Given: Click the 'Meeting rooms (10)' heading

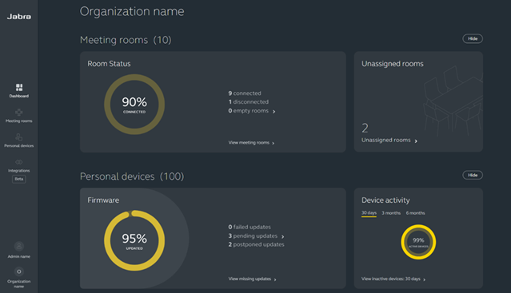Looking at the screenshot, I should [x=126, y=40].
